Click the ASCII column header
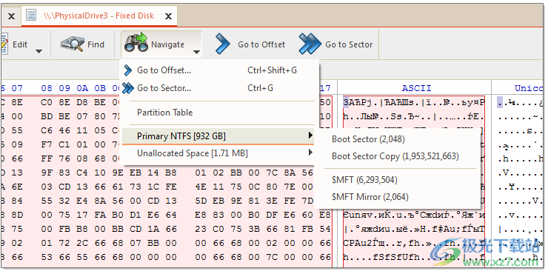This screenshot has height=274, width=548. (417, 88)
